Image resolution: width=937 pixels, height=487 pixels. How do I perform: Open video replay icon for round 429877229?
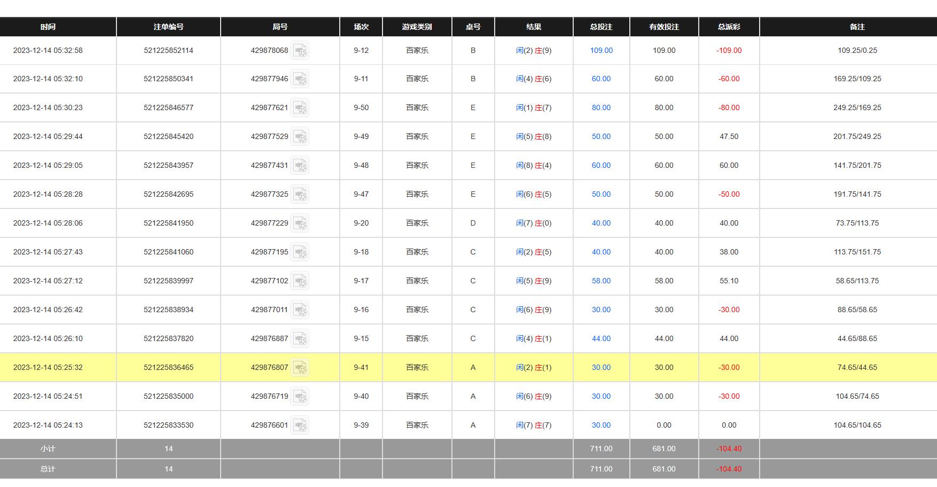point(300,223)
